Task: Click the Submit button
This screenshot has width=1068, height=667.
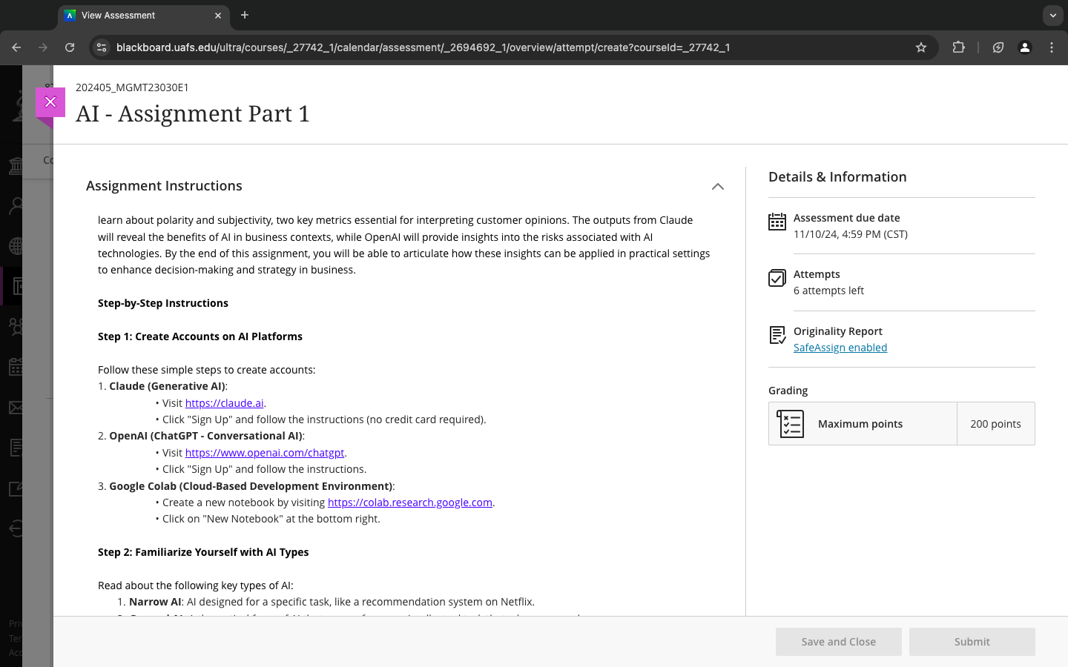Action: (x=972, y=642)
